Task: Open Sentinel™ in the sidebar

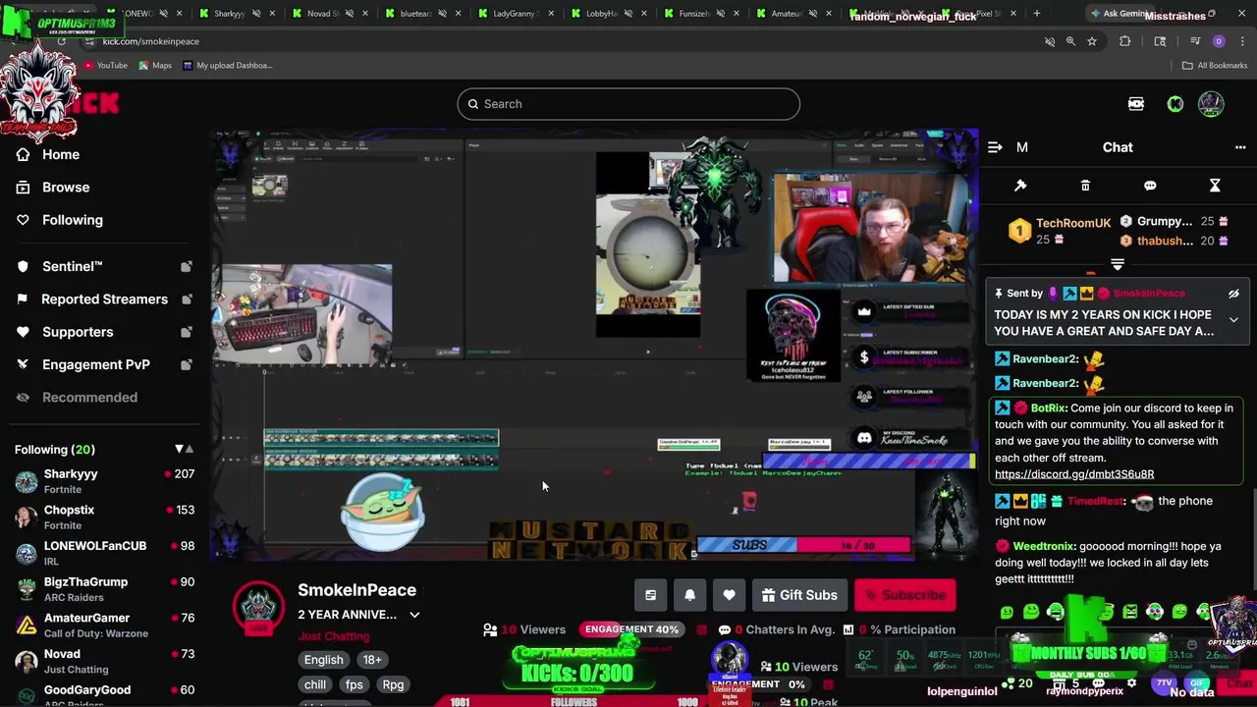Action: point(72,266)
